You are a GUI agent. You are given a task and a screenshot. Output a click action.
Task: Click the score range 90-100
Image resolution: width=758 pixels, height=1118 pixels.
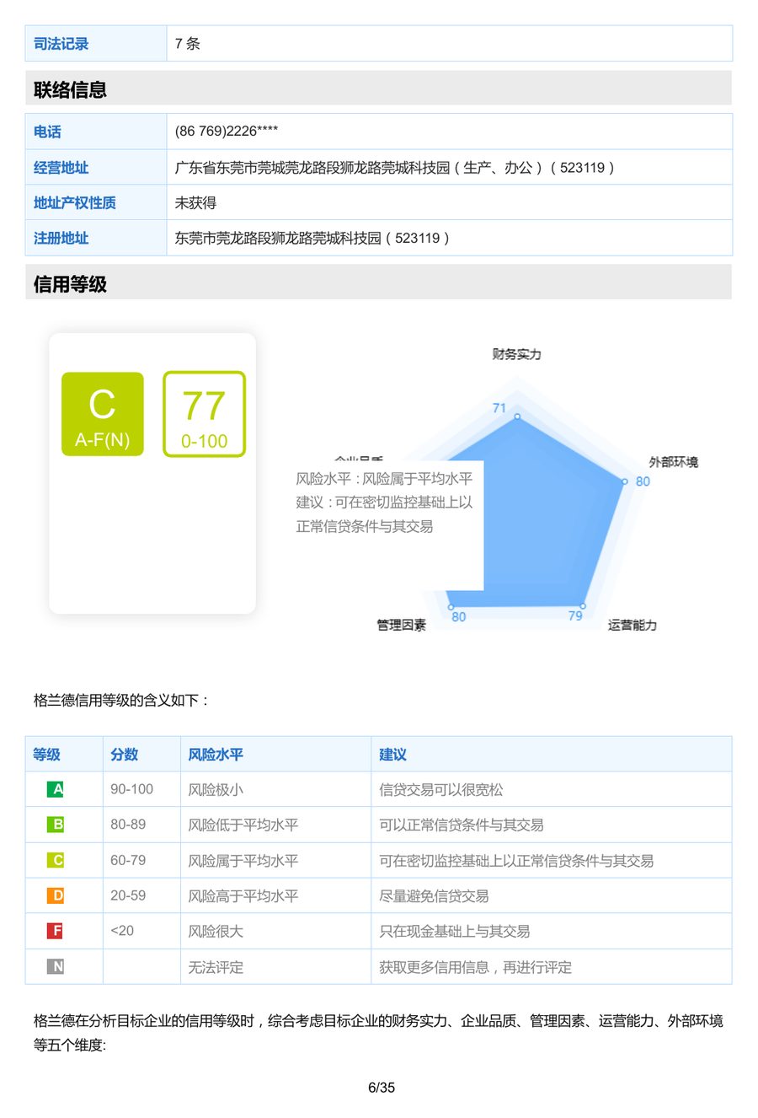(x=131, y=789)
